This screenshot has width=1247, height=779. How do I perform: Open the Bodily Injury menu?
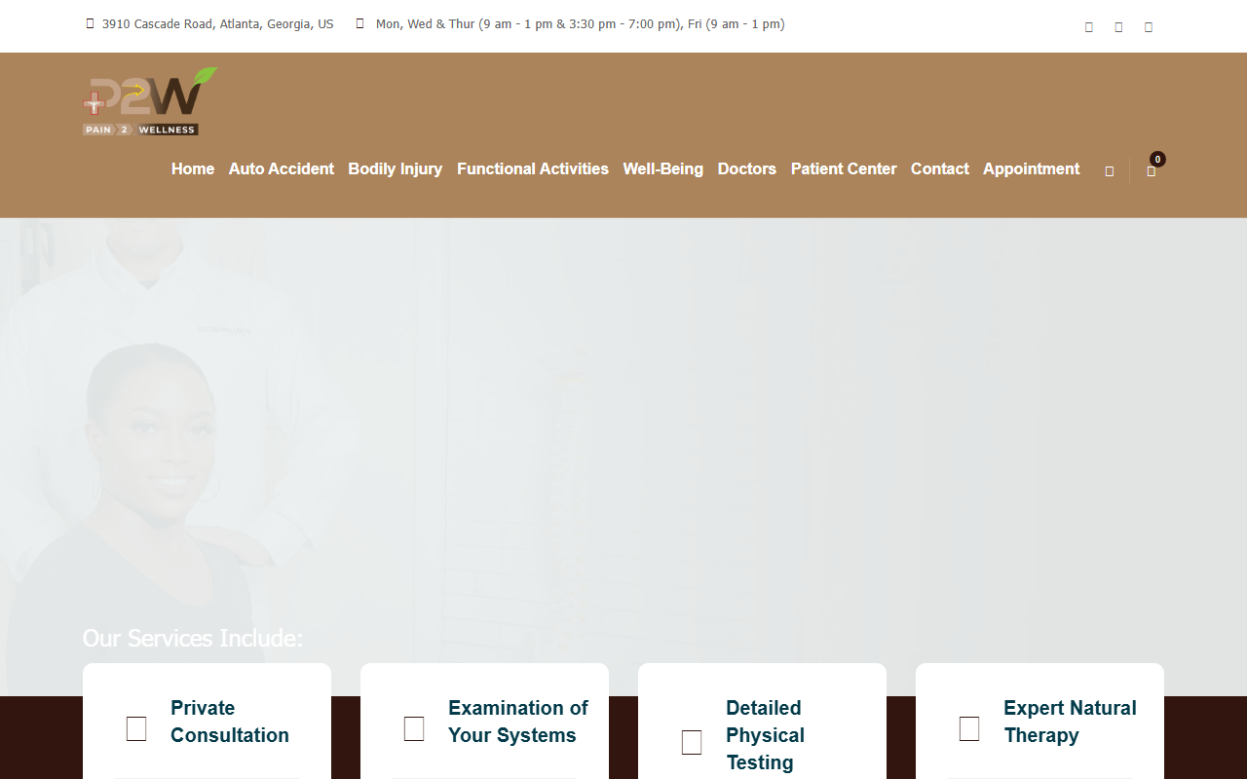tap(396, 168)
